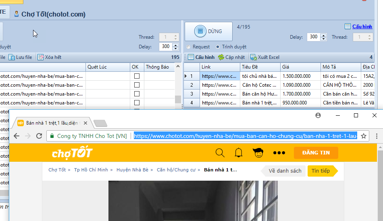Click the listing photo thumbnail
The image size is (383, 221).
[x=193, y=201]
